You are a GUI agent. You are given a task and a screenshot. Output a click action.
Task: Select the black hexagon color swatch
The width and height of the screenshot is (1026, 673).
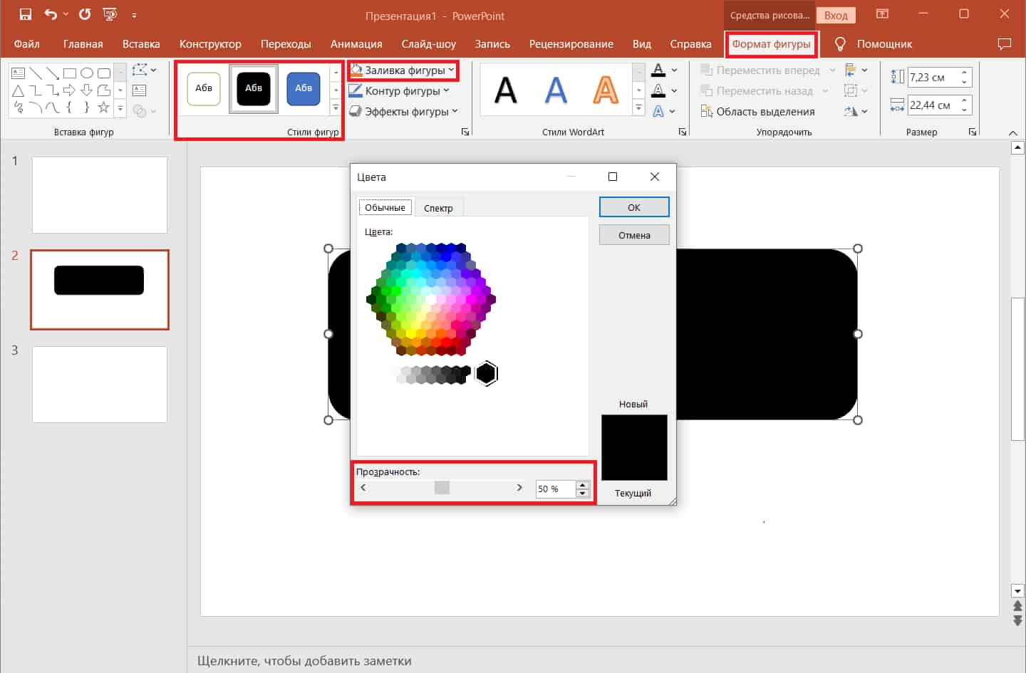(x=486, y=373)
